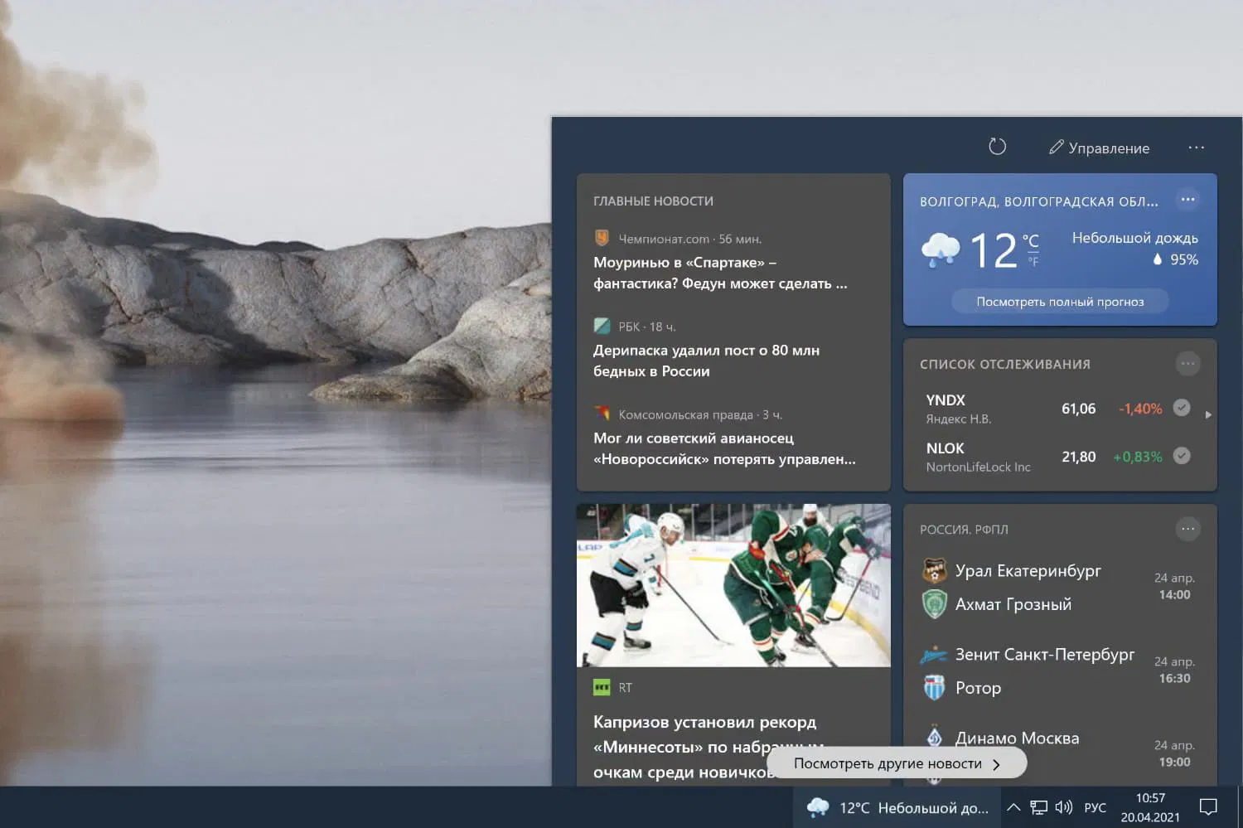Open the taskbar clock and calendar
The width and height of the screenshot is (1243, 828).
[x=1150, y=807]
